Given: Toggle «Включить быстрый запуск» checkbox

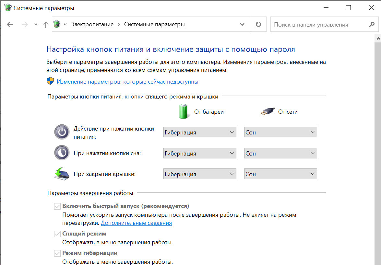Looking at the screenshot, I should click(57, 206).
